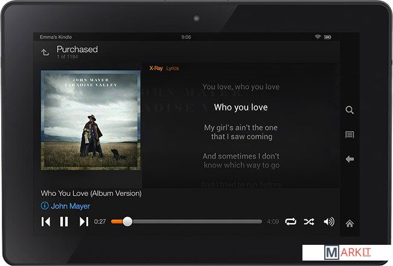393x266 pixels.
Task: Skip to the previous track
Action: (46, 222)
